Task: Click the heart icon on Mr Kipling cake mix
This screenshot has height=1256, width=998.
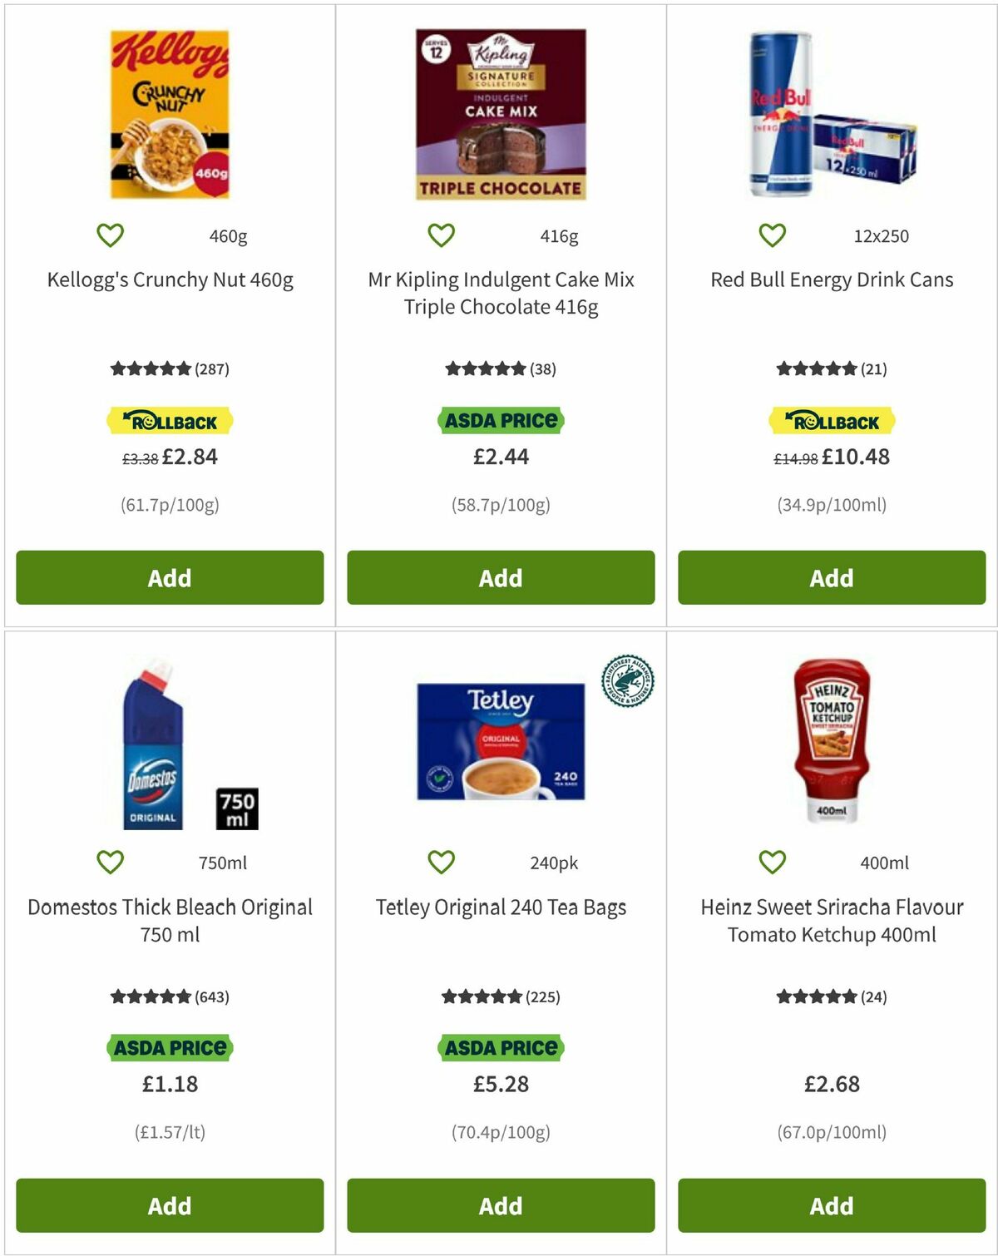Action: click(x=442, y=235)
